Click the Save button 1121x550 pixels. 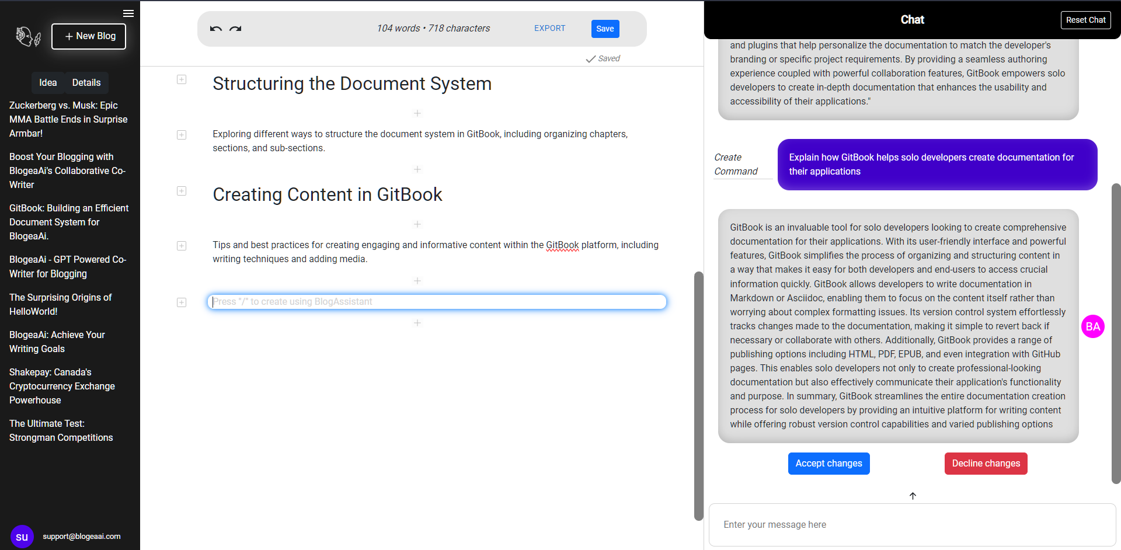pos(605,29)
